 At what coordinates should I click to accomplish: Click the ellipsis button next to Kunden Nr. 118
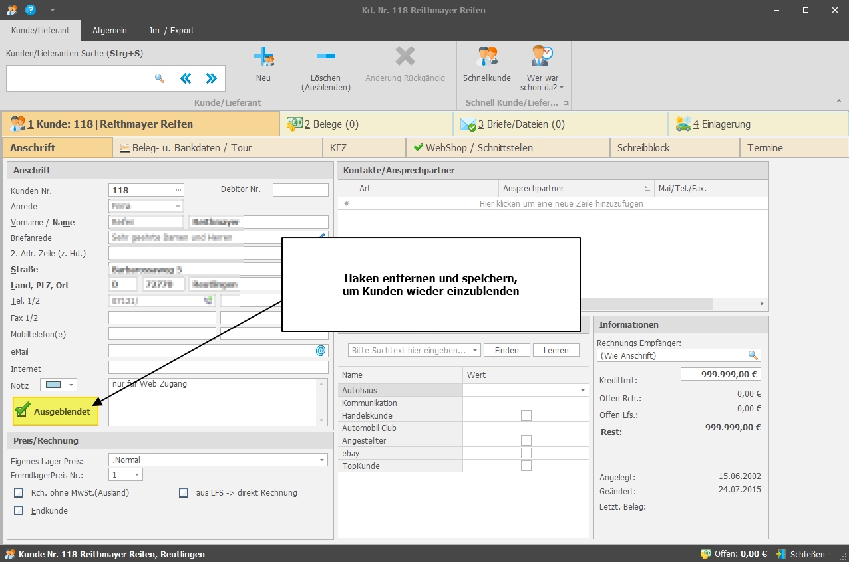click(x=178, y=190)
